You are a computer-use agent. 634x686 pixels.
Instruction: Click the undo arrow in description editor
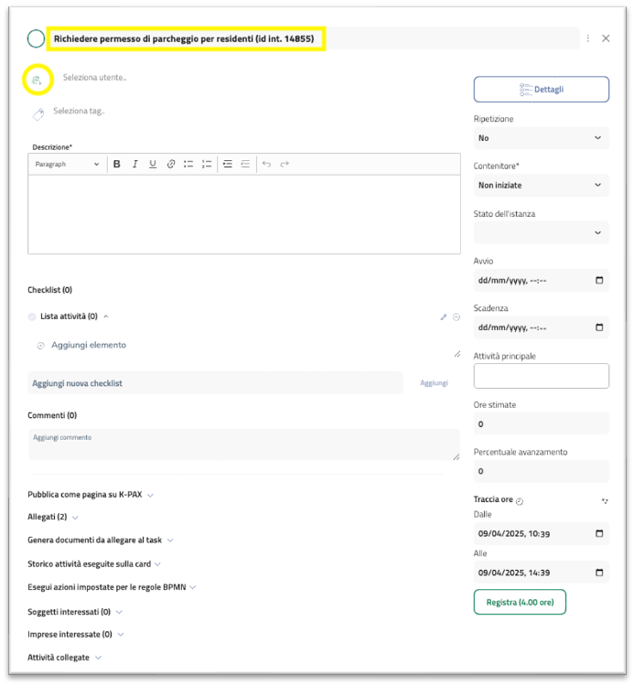[x=266, y=165]
